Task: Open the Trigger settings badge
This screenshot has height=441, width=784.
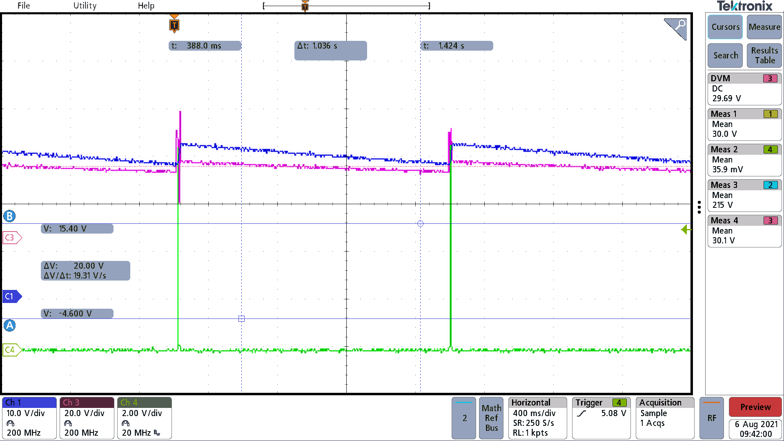Action: 601,418
